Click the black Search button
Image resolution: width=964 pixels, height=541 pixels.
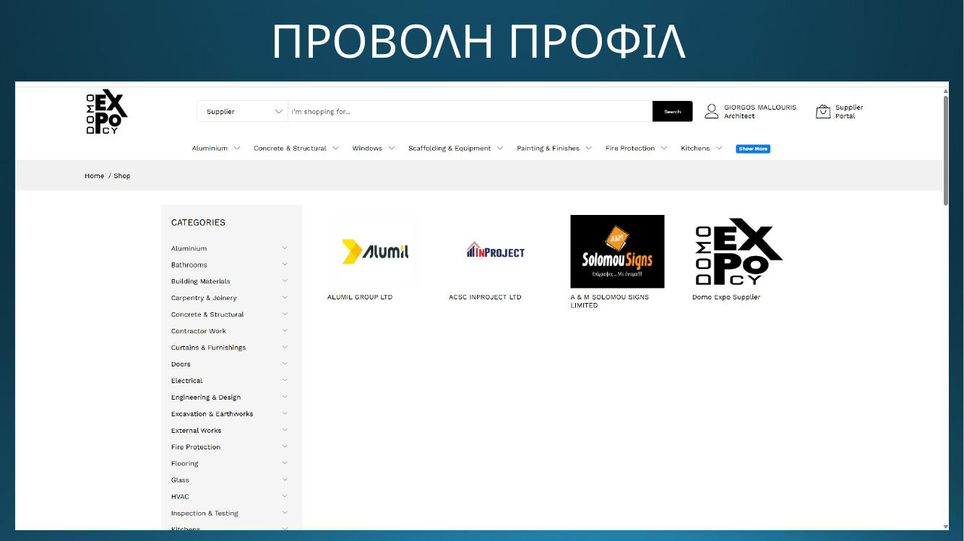(x=673, y=111)
